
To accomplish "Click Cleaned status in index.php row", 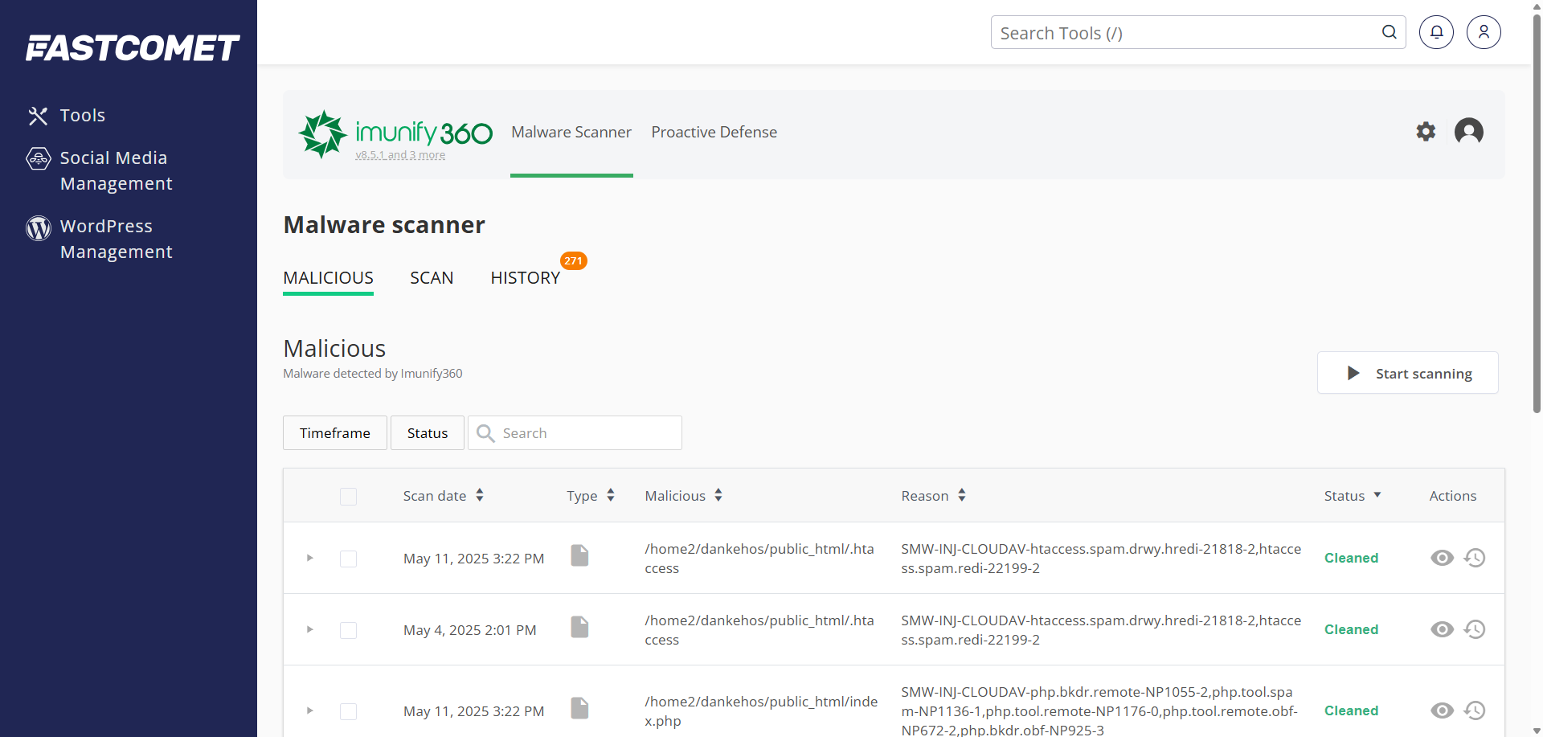I will [1351, 710].
